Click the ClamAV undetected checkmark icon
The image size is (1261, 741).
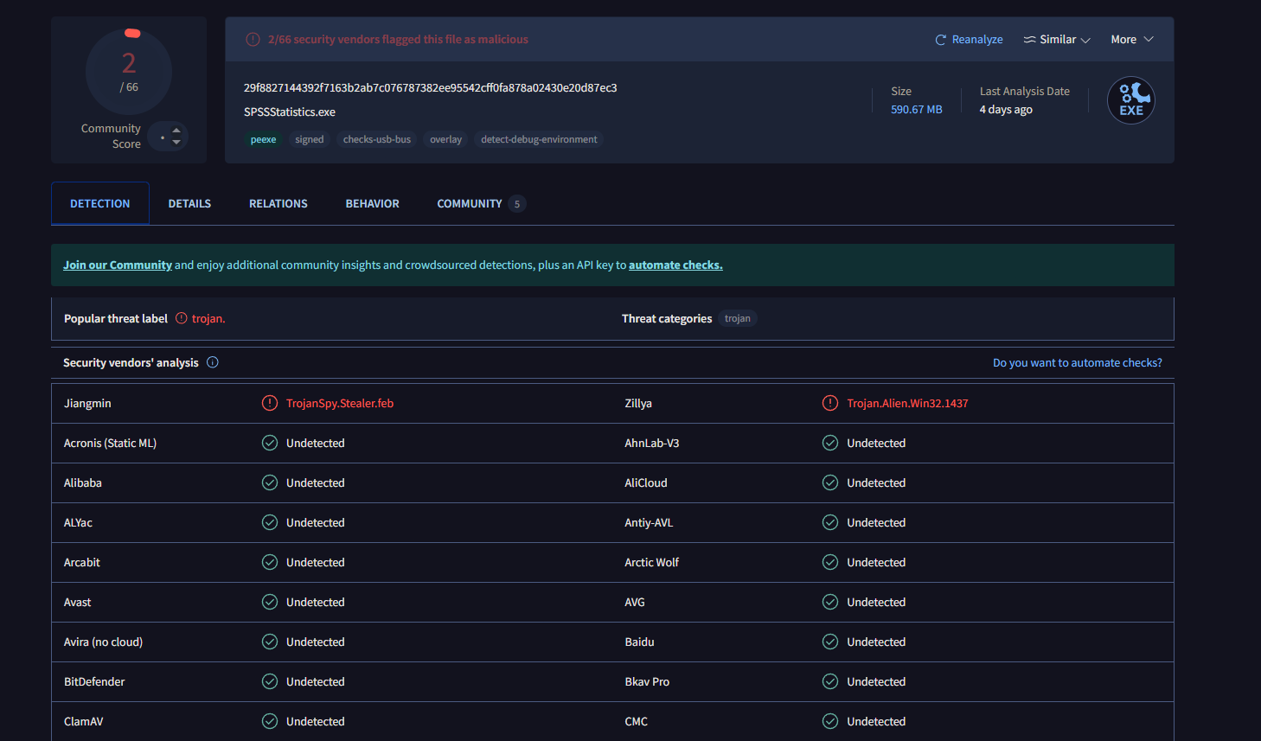270,721
